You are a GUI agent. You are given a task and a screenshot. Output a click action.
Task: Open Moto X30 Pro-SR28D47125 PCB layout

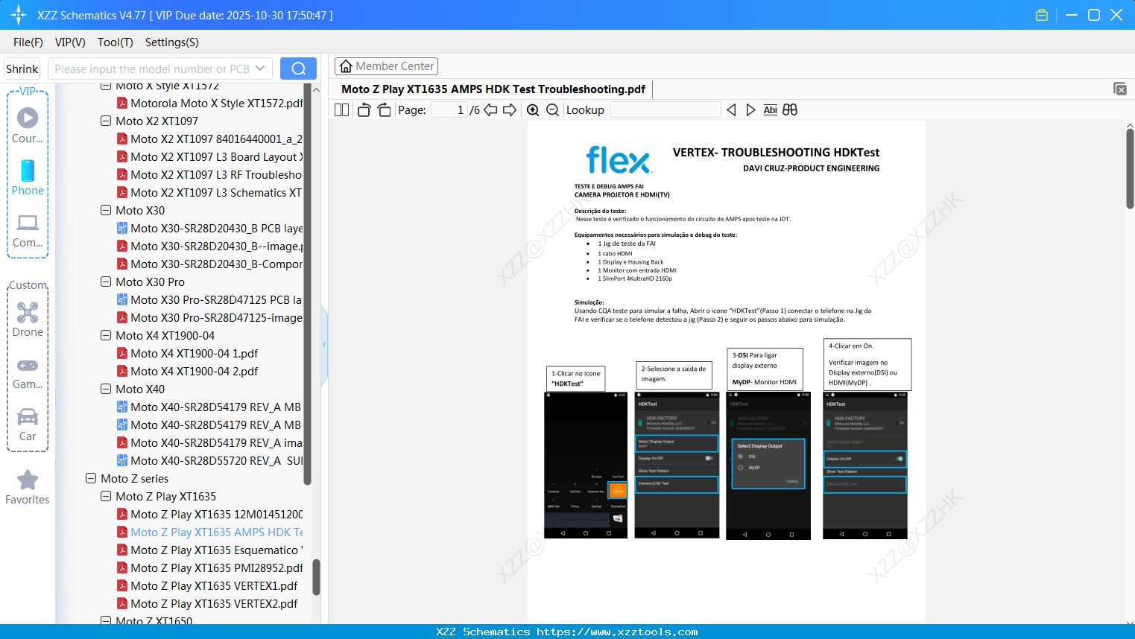pyautogui.click(x=210, y=299)
